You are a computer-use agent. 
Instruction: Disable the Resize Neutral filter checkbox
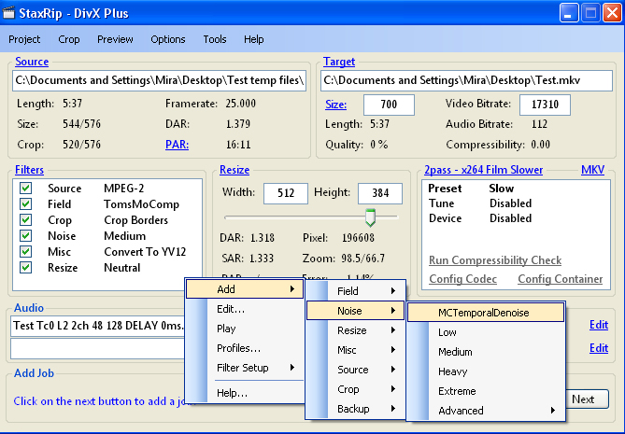[x=26, y=268]
